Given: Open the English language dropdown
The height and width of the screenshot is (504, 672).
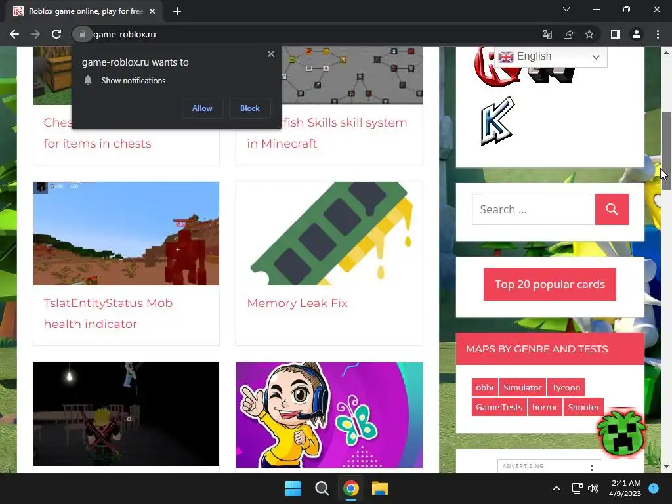Looking at the screenshot, I should tap(551, 56).
